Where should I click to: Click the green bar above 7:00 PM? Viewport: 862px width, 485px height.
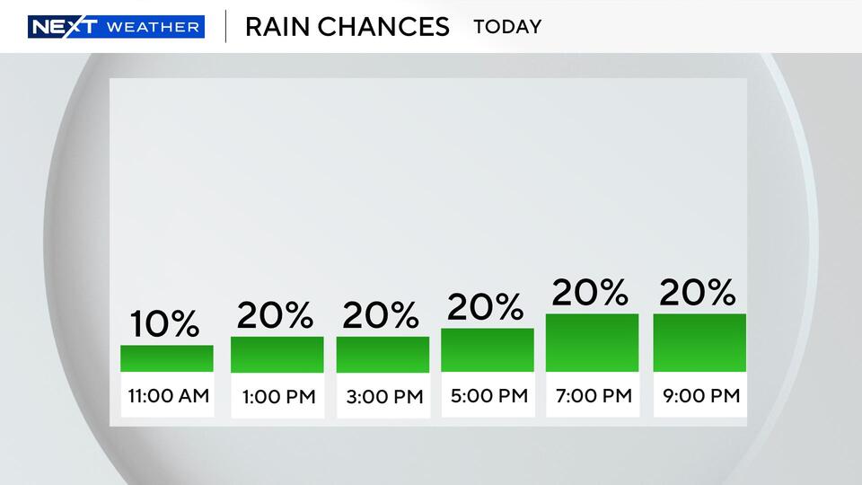coord(593,343)
